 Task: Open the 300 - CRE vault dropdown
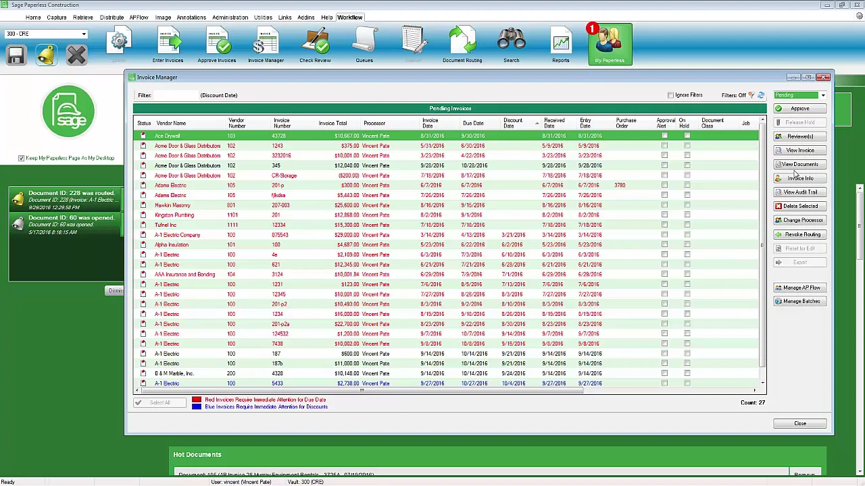(x=84, y=34)
